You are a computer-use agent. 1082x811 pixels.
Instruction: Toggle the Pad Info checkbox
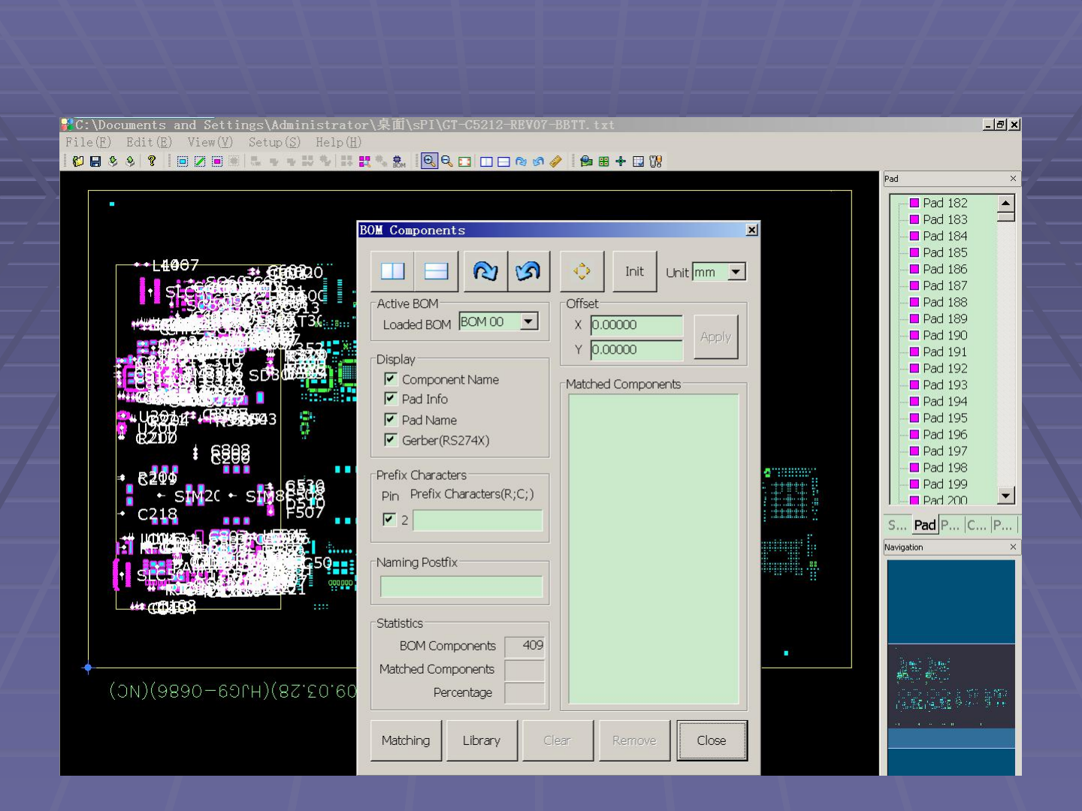391,399
